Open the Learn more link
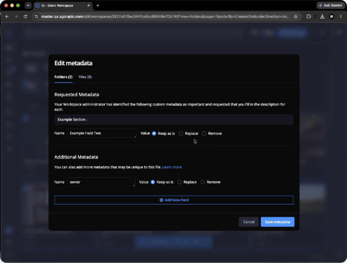This screenshot has width=347, height=263. [172, 167]
